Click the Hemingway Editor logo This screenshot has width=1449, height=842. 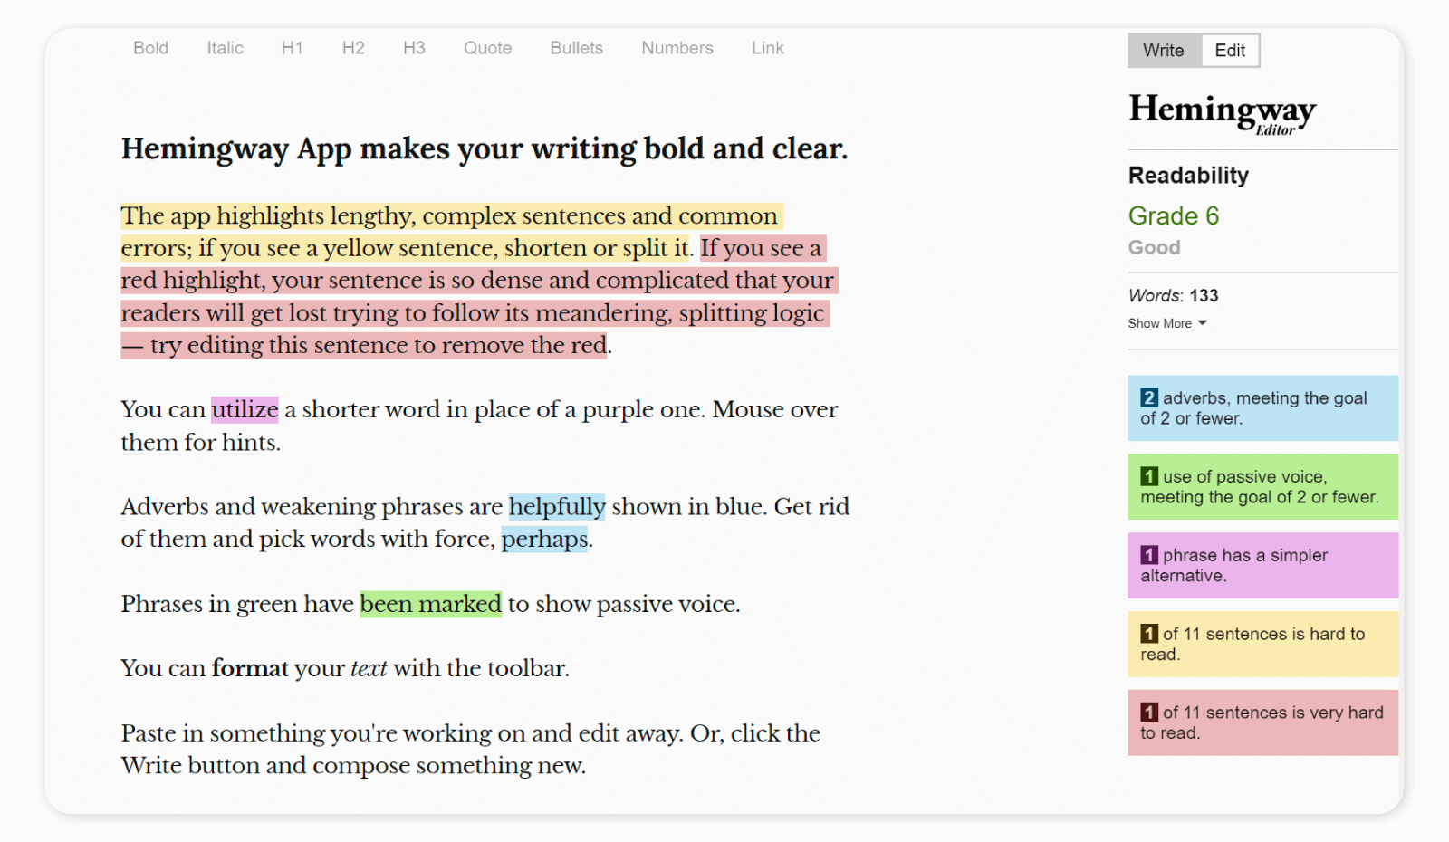(1221, 112)
